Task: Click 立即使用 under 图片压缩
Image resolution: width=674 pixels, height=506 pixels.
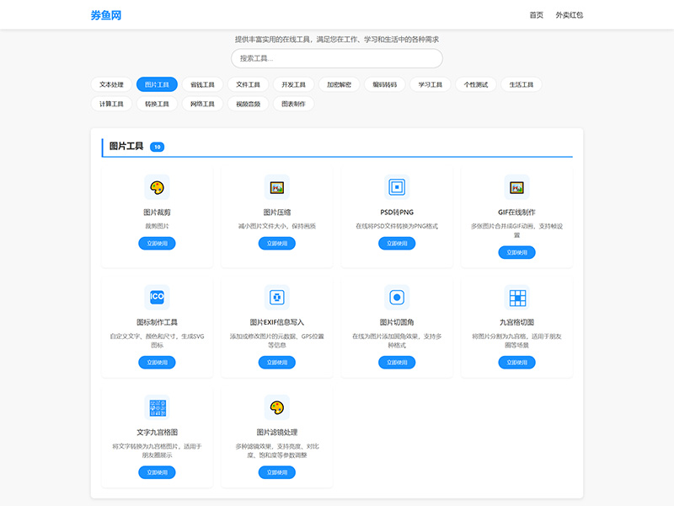Action: pyautogui.click(x=278, y=243)
